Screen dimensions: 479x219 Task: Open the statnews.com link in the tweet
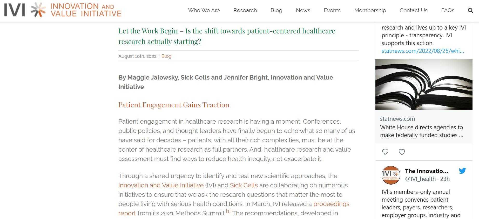tap(422, 51)
